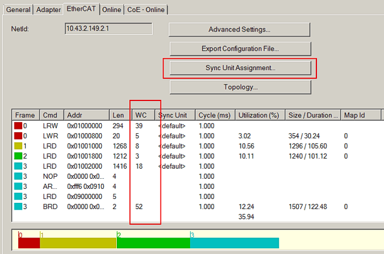Click size/duration 1507 / 122.48
The width and height of the screenshot is (384, 254).
coord(308,207)
